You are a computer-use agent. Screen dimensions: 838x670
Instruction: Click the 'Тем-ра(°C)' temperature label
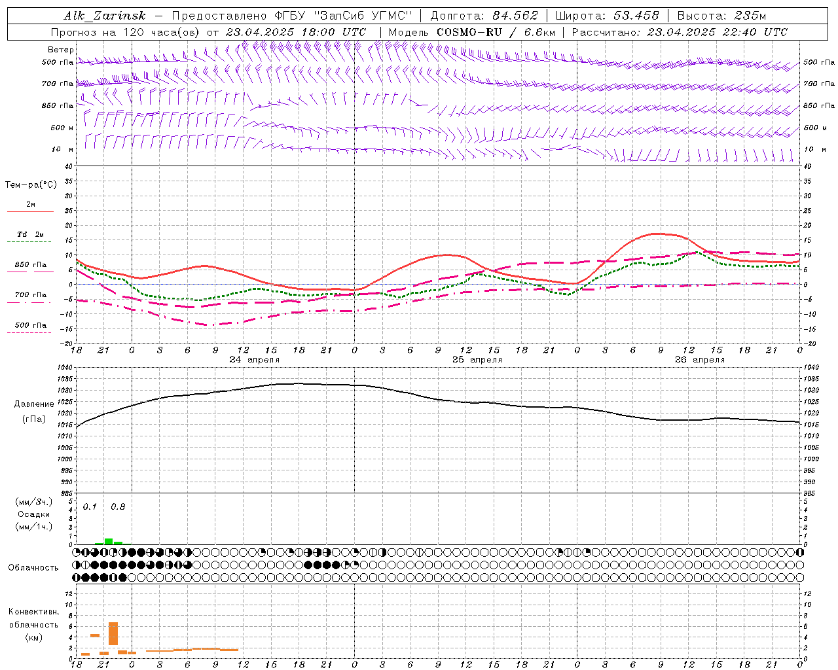pos(31,185)
